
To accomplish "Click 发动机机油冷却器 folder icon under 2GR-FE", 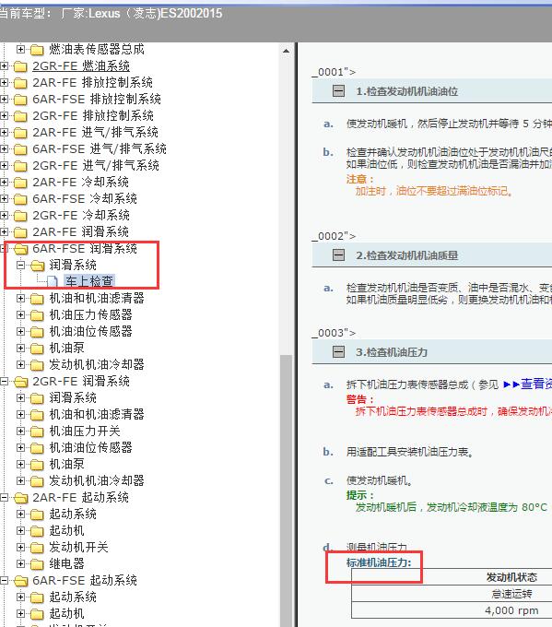I will (37, 482).
